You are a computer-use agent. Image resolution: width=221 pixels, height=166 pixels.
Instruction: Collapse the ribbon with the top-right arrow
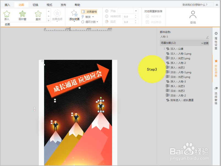(x=217, y=5)
